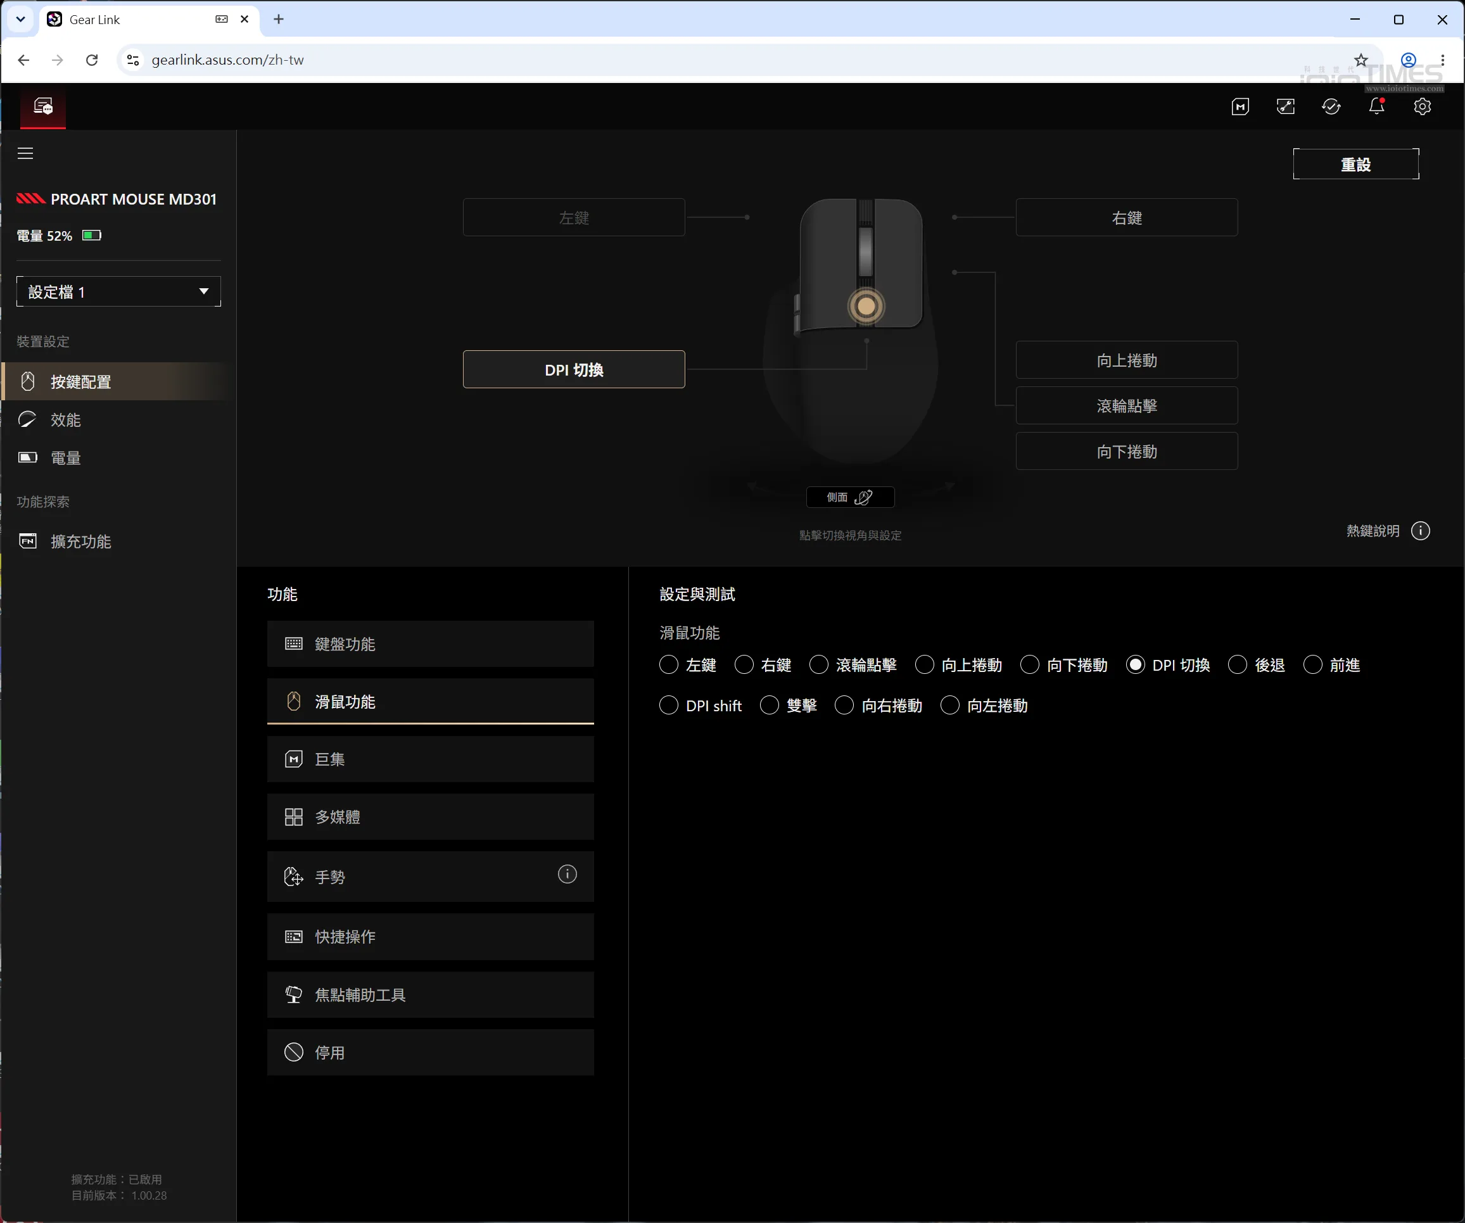Select 向下捲動 radio option
This screenshot has height=1223, width=1465.
[1030, 665]
